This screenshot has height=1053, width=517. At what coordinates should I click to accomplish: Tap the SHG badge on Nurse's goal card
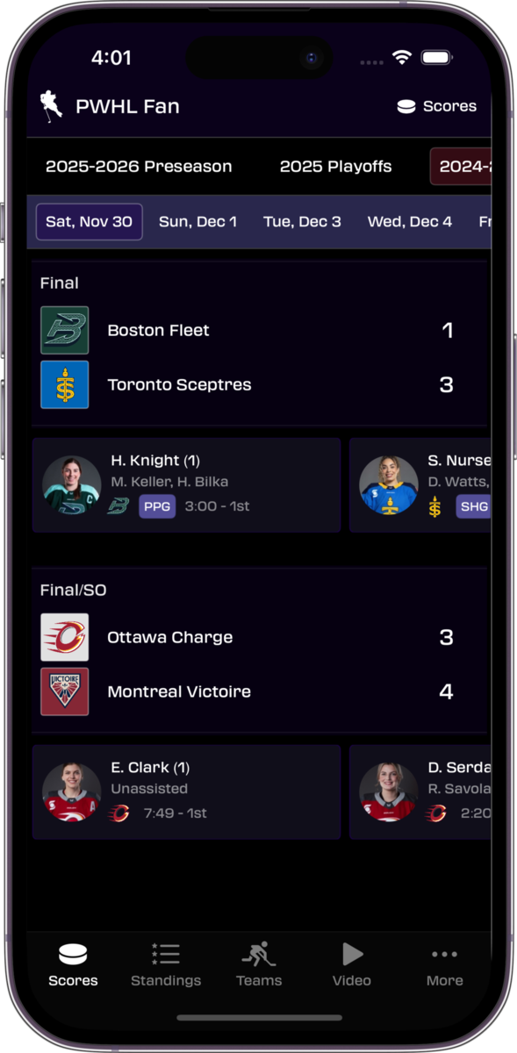click(x=475, y=506)
